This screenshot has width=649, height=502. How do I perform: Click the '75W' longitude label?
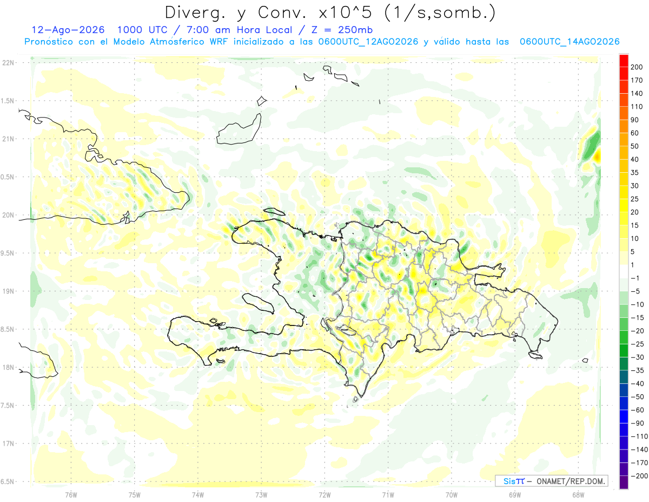click(135, 494)
